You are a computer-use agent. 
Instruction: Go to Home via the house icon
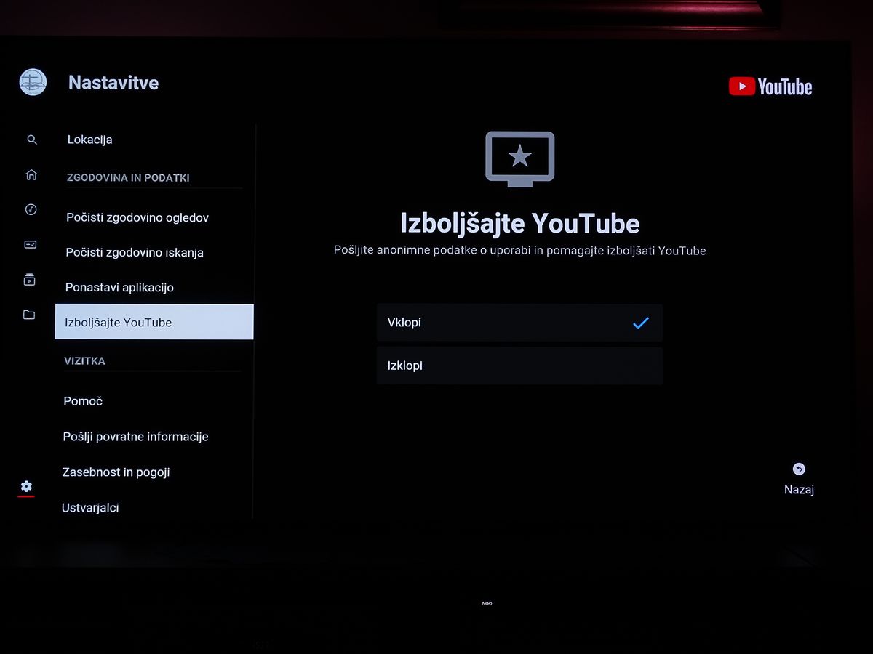pyautogui.click(x=31, y=174)
